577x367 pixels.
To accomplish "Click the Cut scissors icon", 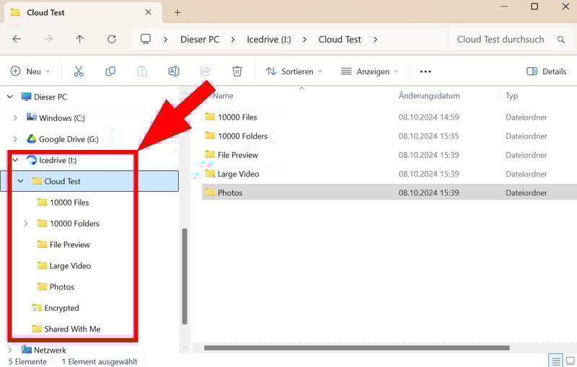I will (x=79, y=71).
